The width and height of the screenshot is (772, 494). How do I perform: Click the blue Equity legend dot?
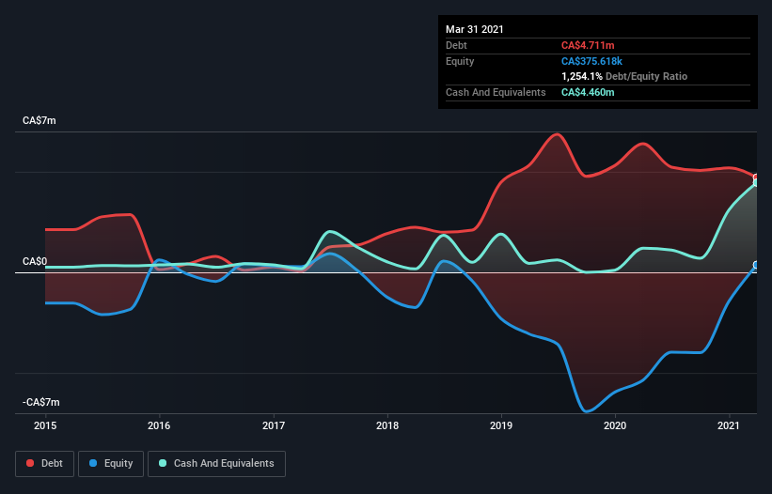point(93,464)
